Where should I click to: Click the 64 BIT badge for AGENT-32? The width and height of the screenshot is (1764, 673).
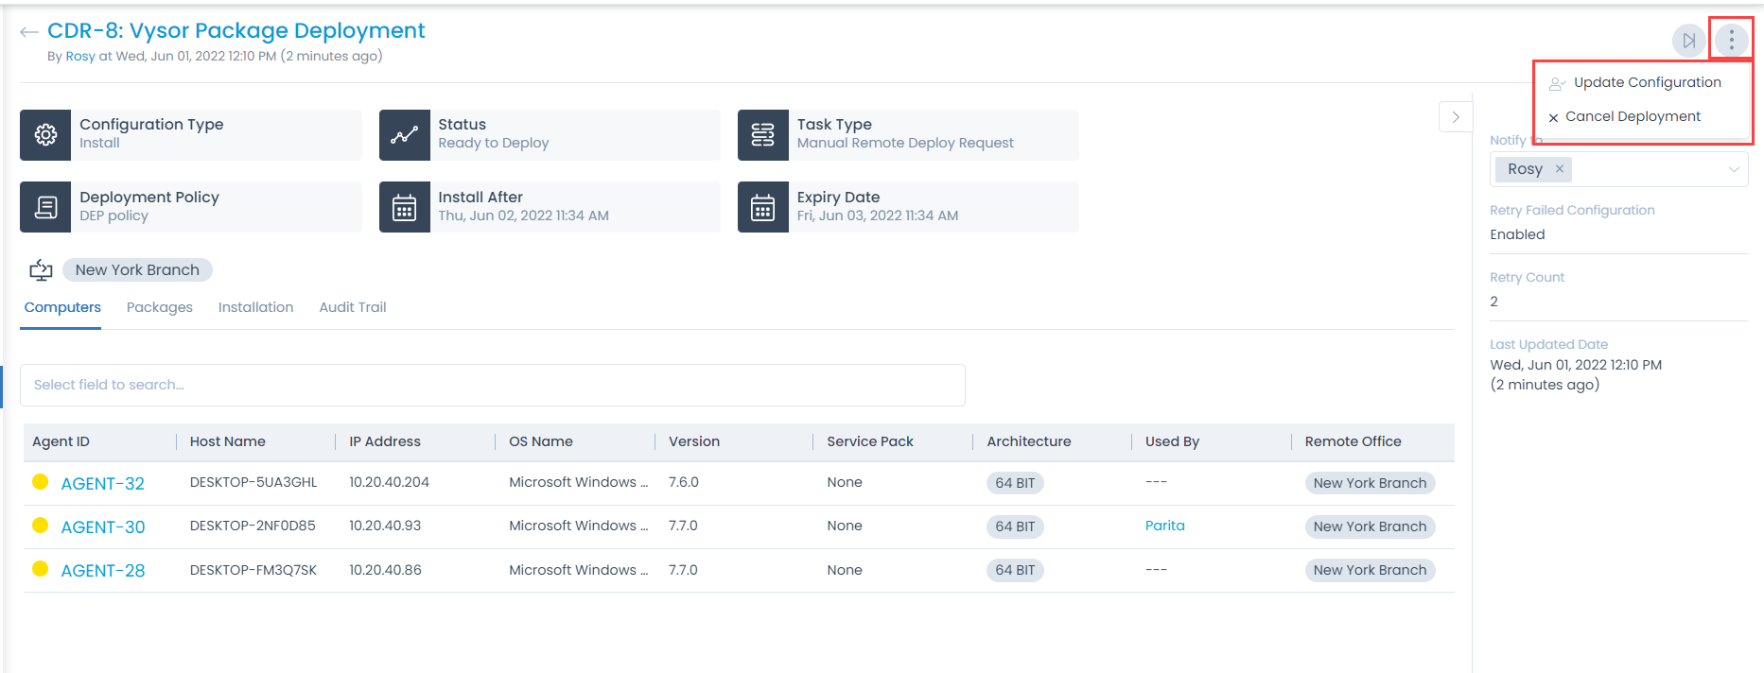[x=1015, y=483]
